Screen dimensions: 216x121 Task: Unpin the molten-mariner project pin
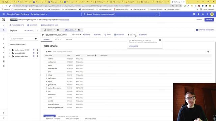34,50
